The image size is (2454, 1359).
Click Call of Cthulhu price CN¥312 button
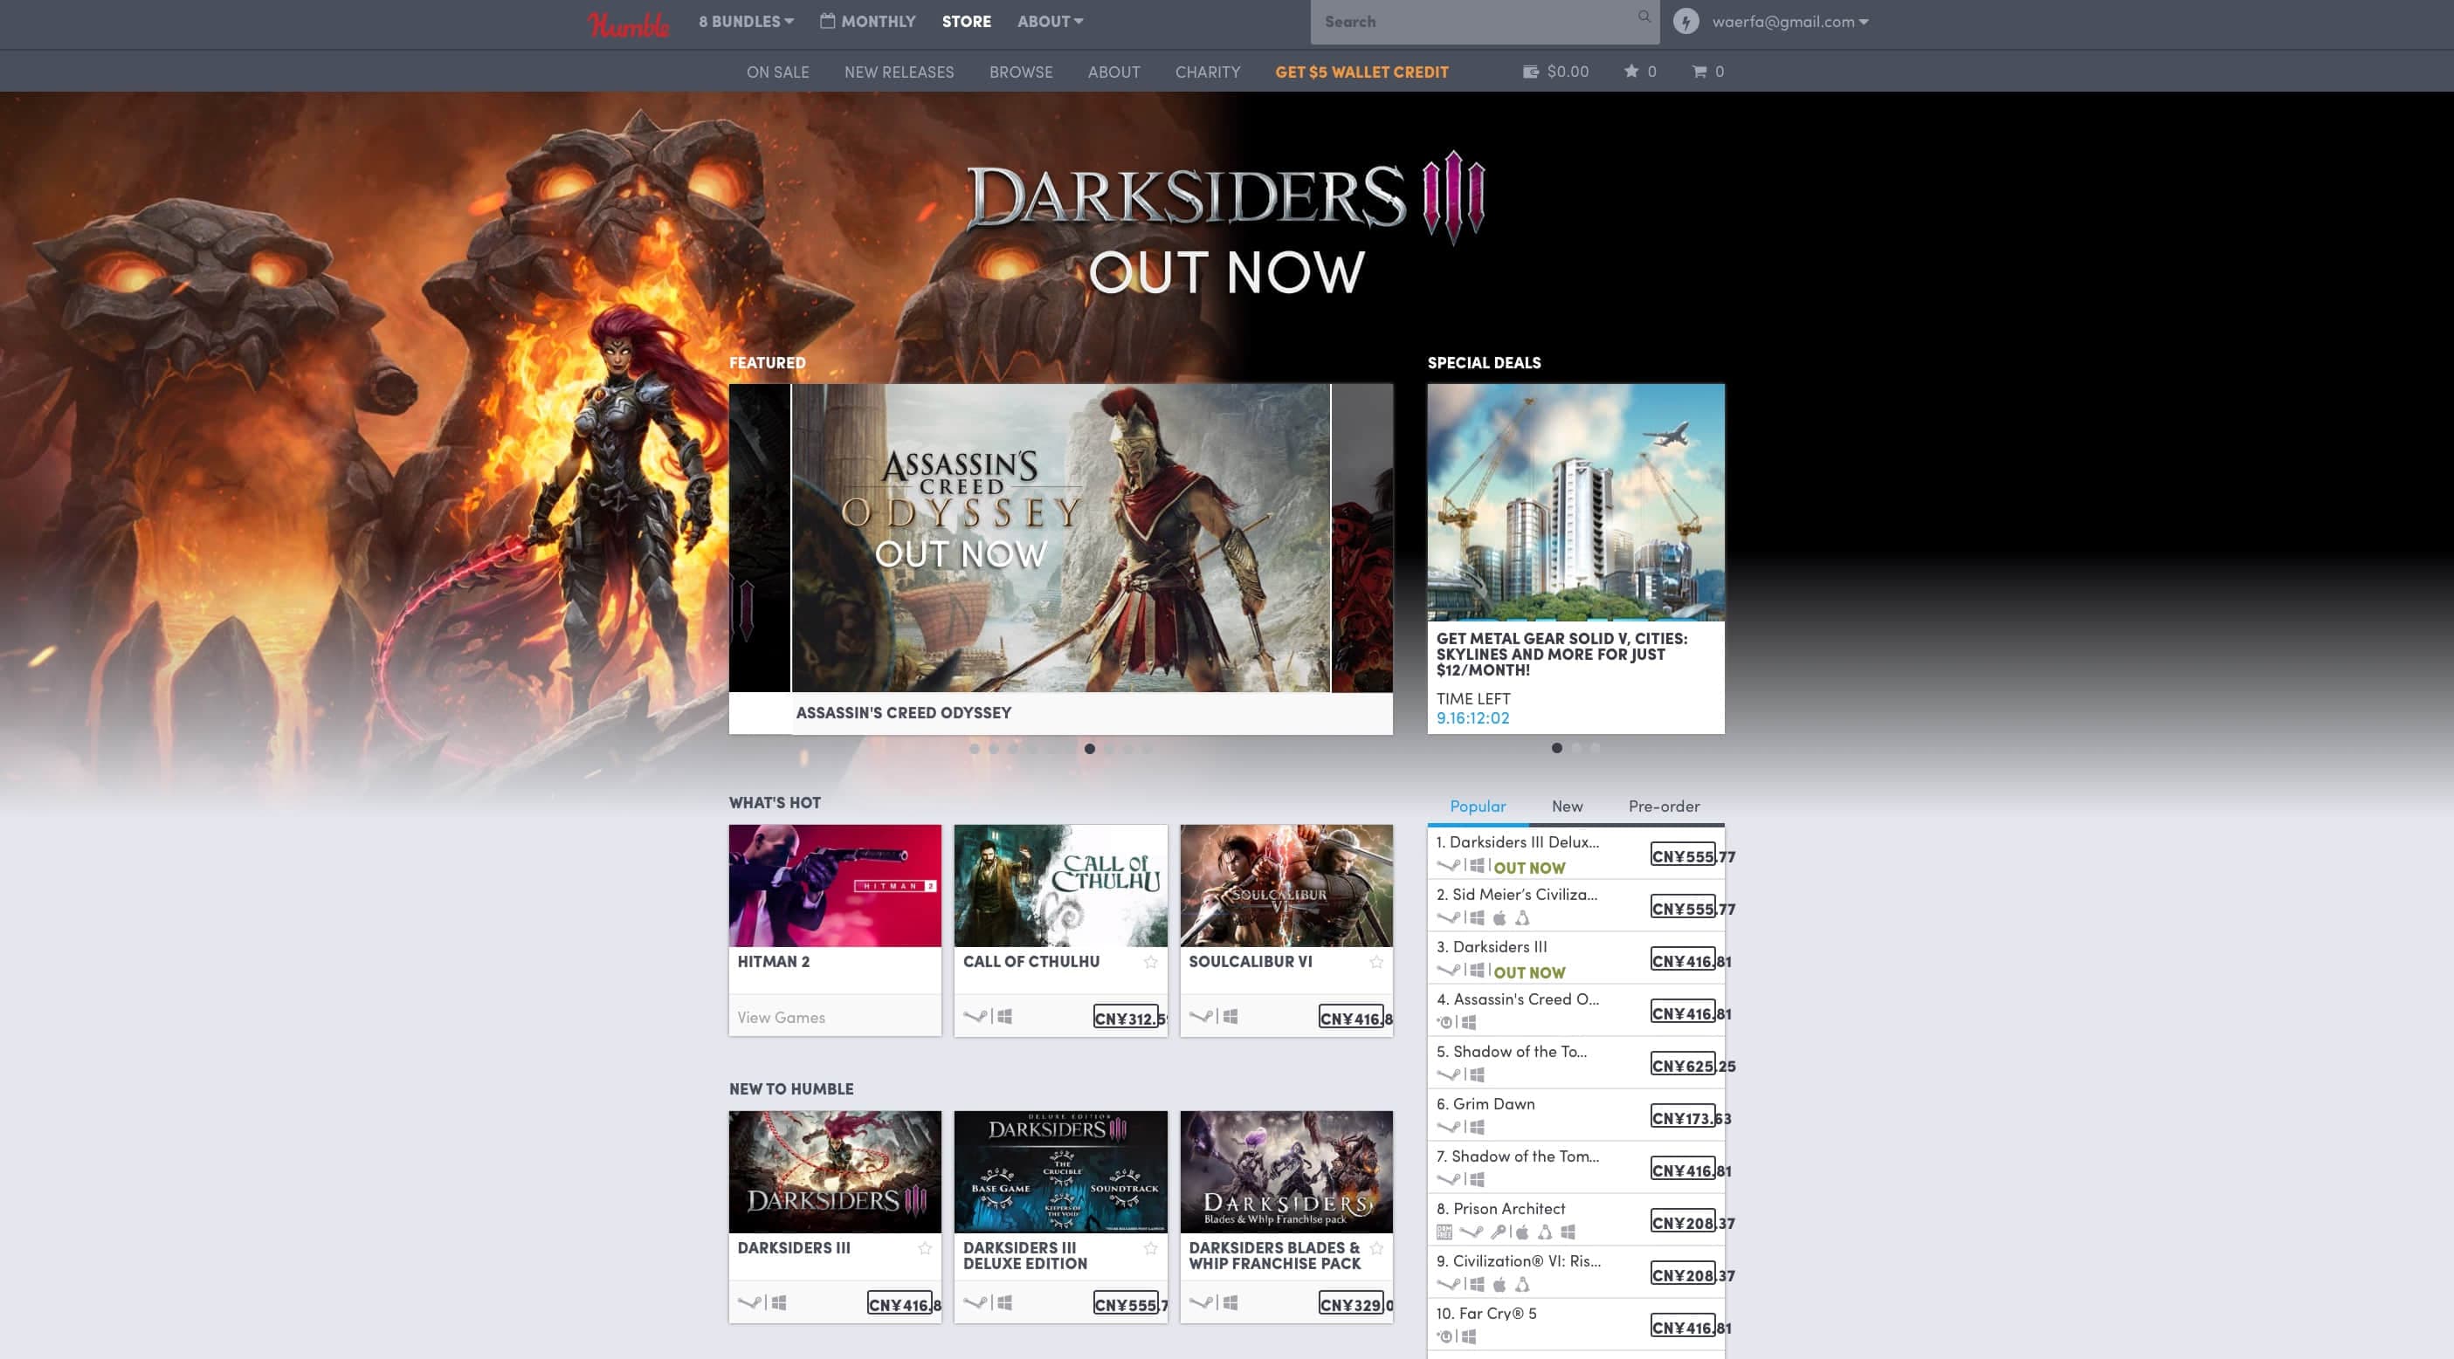[x=1126, y=1017]
